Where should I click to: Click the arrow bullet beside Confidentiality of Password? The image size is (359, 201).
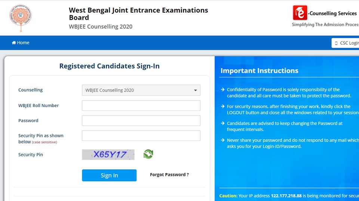[x=223, y=90]
